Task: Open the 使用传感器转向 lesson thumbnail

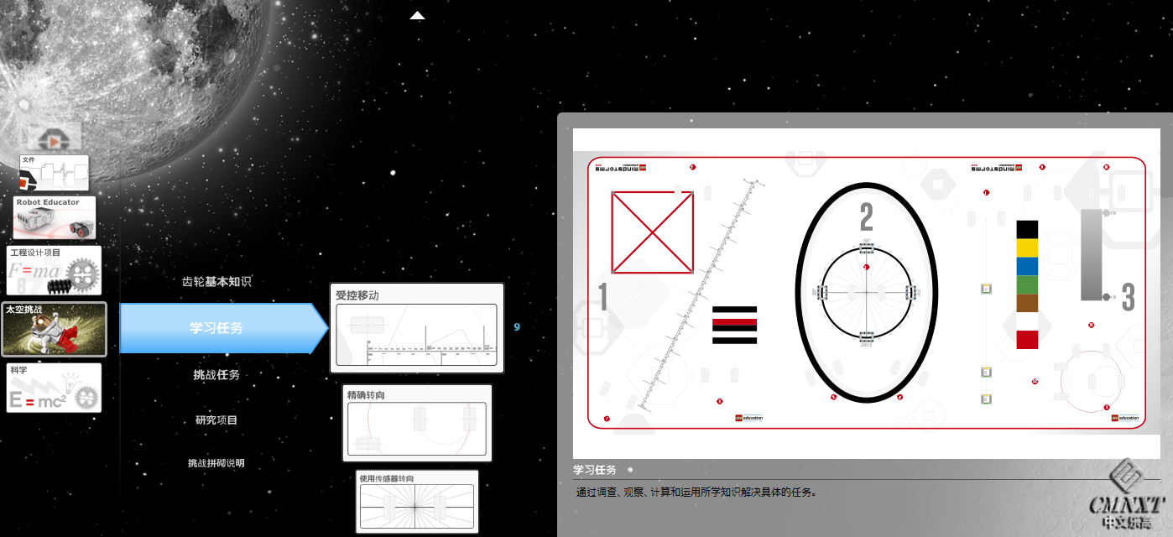Action: [x=417, y=502]
